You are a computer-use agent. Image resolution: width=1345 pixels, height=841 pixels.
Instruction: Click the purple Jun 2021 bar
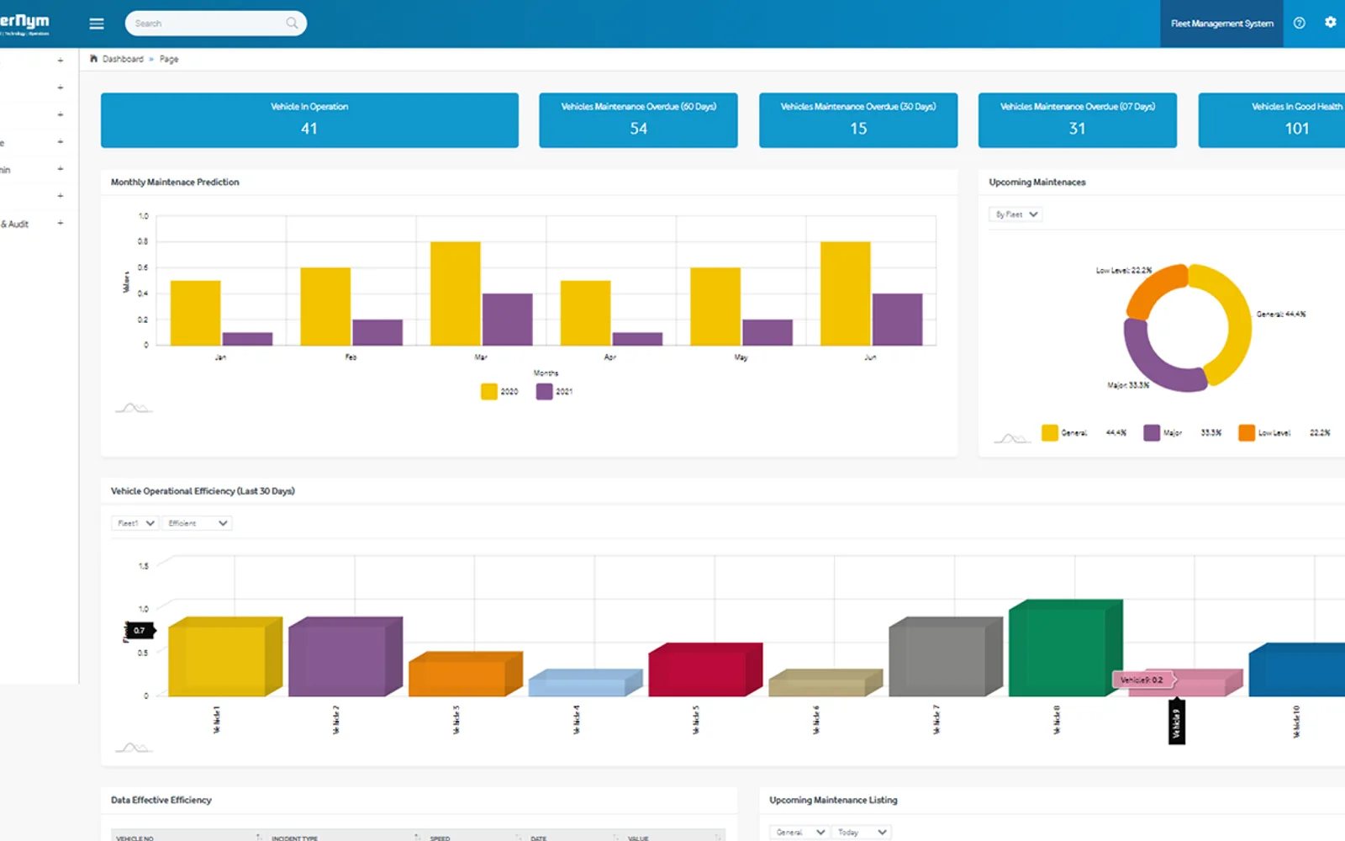[897, 320]
